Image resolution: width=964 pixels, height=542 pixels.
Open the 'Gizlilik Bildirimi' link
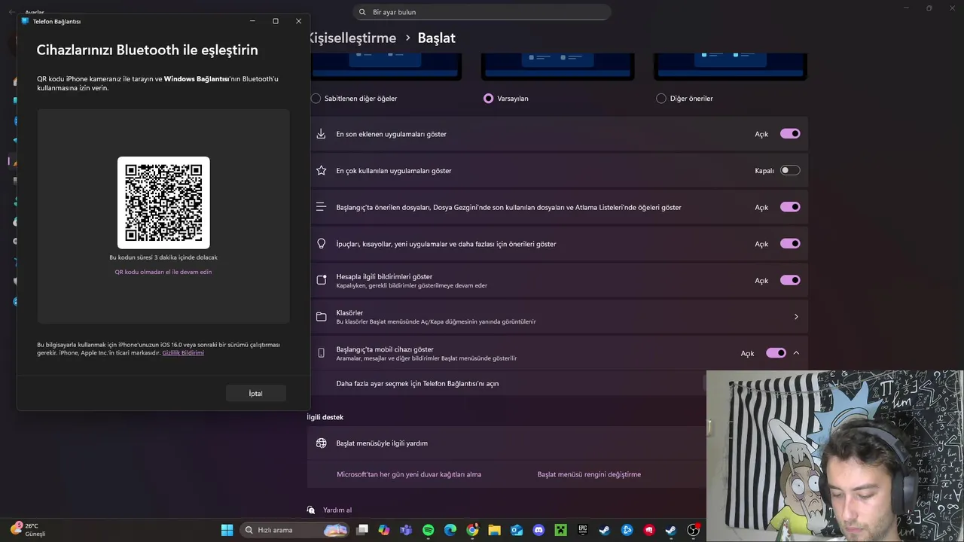(x=183, y=353)
